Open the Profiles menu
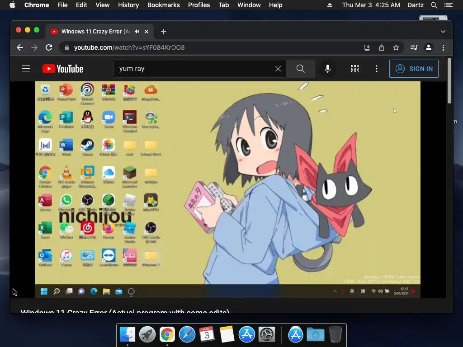 [199, 5]
